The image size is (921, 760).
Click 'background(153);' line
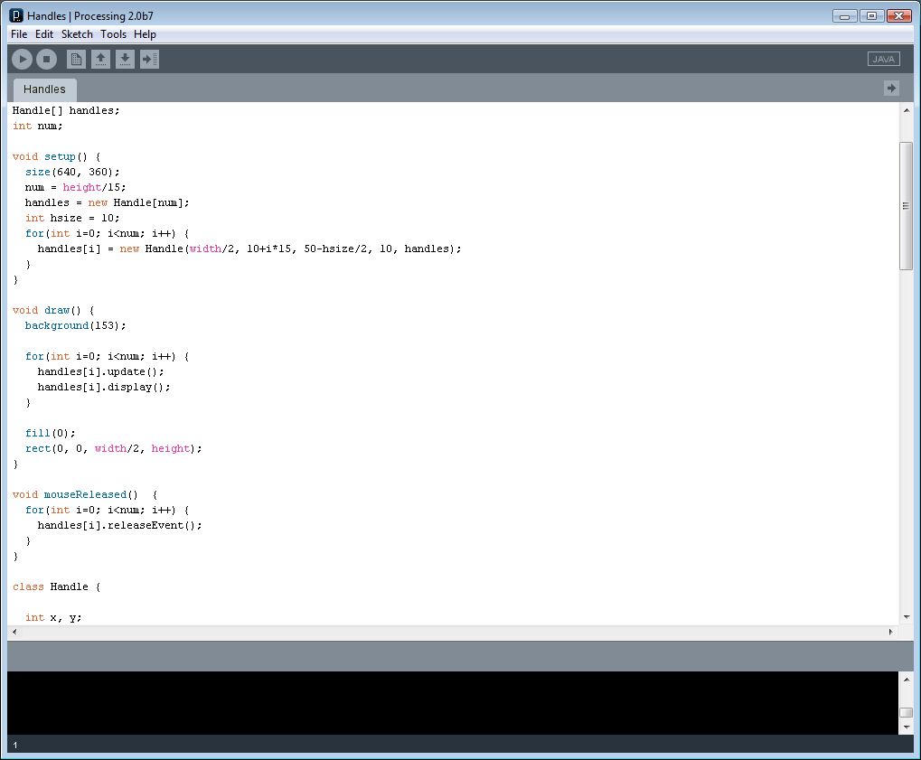coord(75,325)
